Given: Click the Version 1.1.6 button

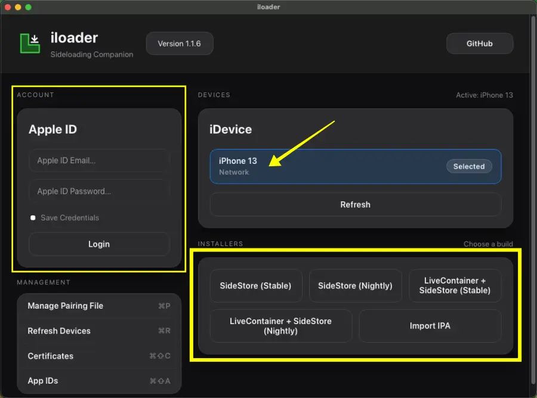Looking at the screenshot, I should [180, 43].
